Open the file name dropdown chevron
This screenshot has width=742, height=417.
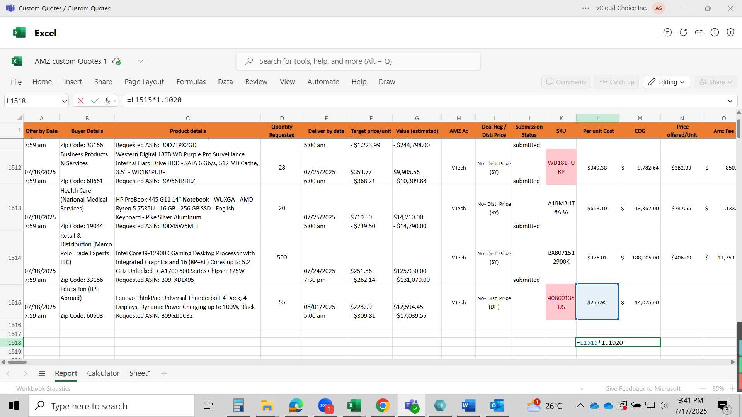click(141, 61)
